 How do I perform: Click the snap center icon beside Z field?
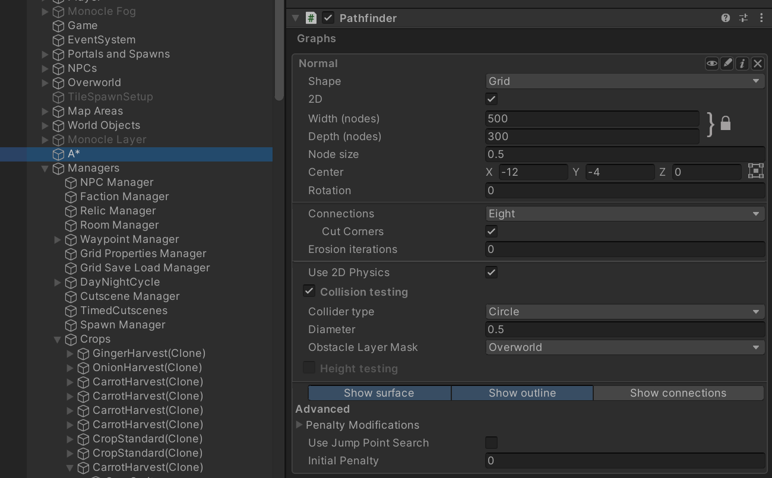[755, 172]
